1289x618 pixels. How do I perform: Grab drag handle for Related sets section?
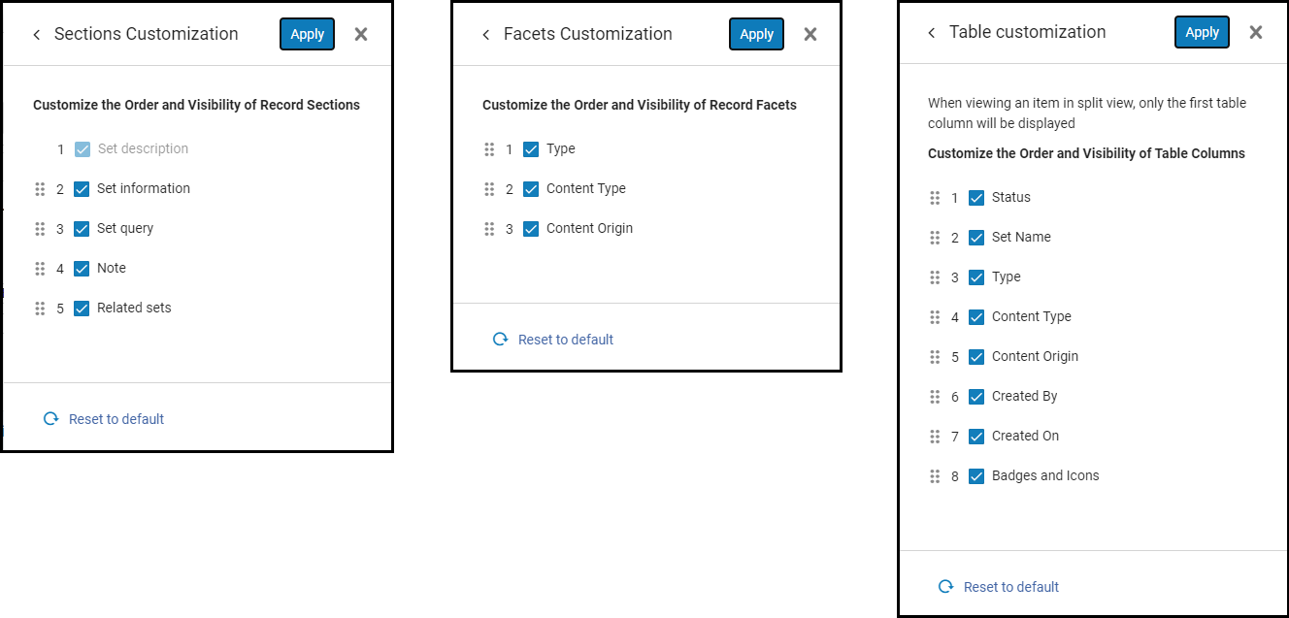40,309
